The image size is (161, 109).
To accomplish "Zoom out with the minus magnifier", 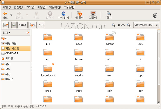I will coord(114,25).
